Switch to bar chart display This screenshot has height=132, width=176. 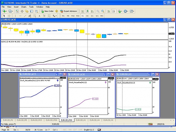click(x=83, y=11)
